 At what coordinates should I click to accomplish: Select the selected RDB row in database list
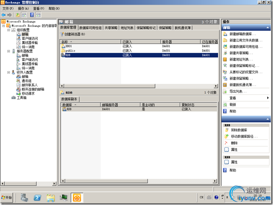(139, 55)
